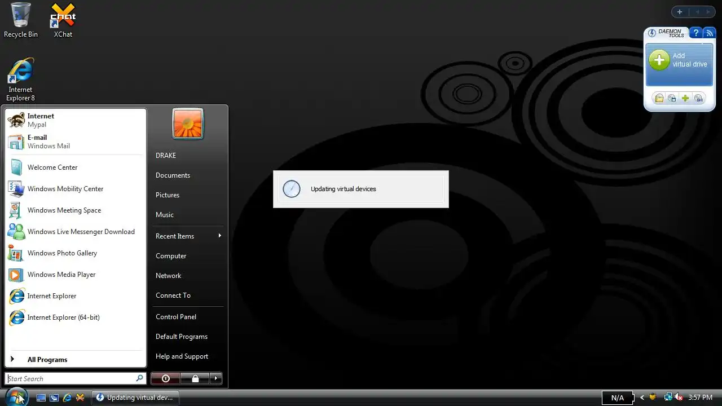Go to previous sidebar gadgets page arrow
This screenshot has width=722, height=406.
697,12
